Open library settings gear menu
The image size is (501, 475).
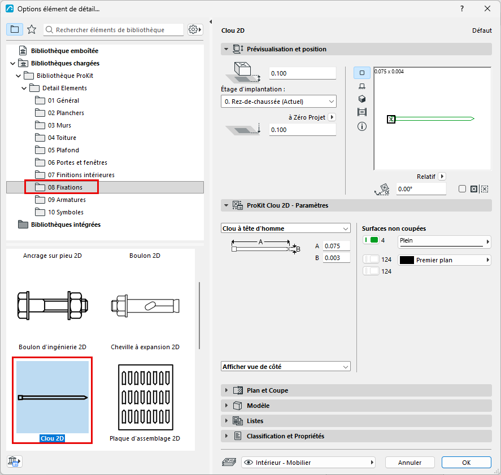coord(195,30)
